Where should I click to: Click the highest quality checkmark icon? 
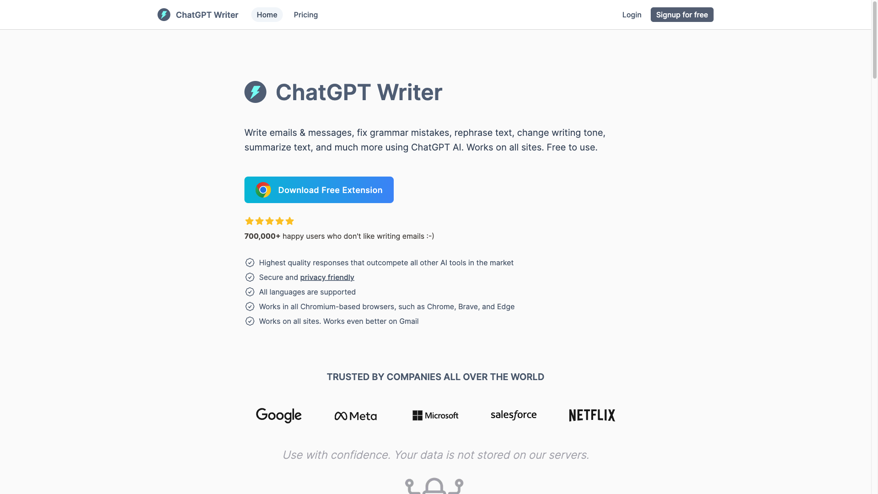249,263
